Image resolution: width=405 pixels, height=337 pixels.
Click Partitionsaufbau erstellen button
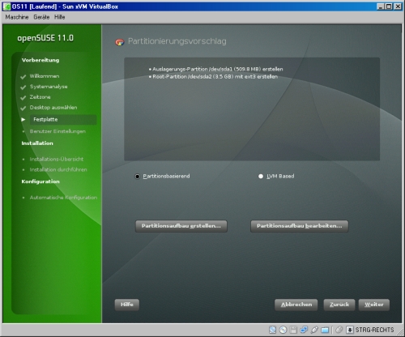click(x=181, y=226)
